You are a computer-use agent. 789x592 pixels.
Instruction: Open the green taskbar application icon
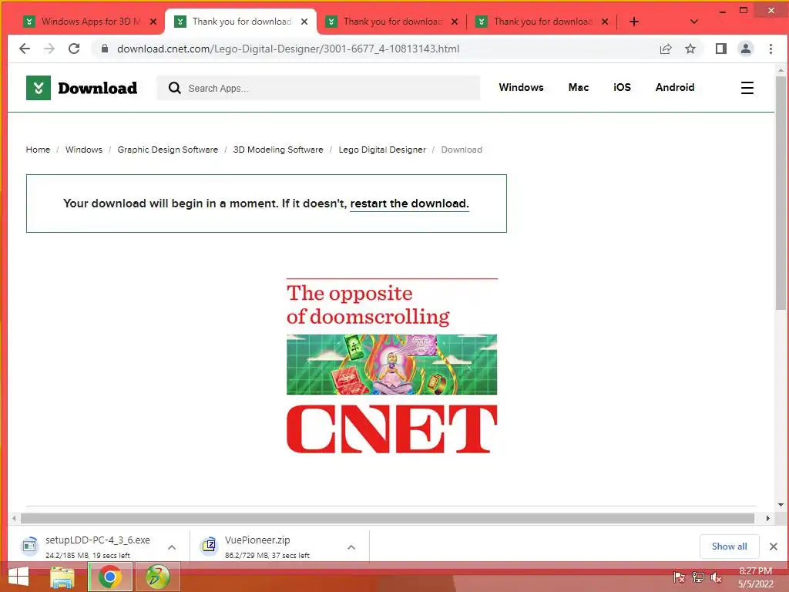click(x=157, y=577)
